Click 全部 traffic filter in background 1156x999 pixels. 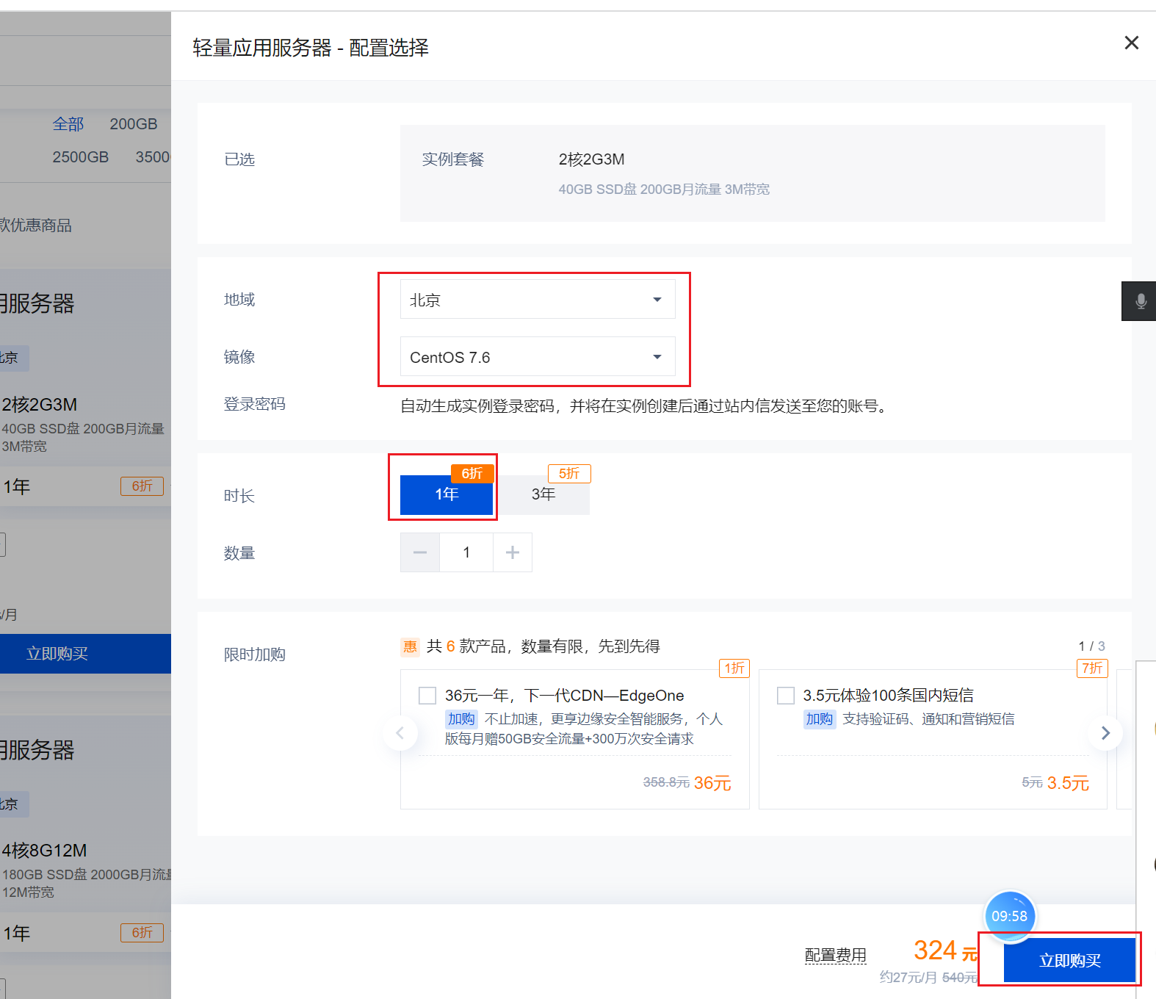(x=68, y=124)
